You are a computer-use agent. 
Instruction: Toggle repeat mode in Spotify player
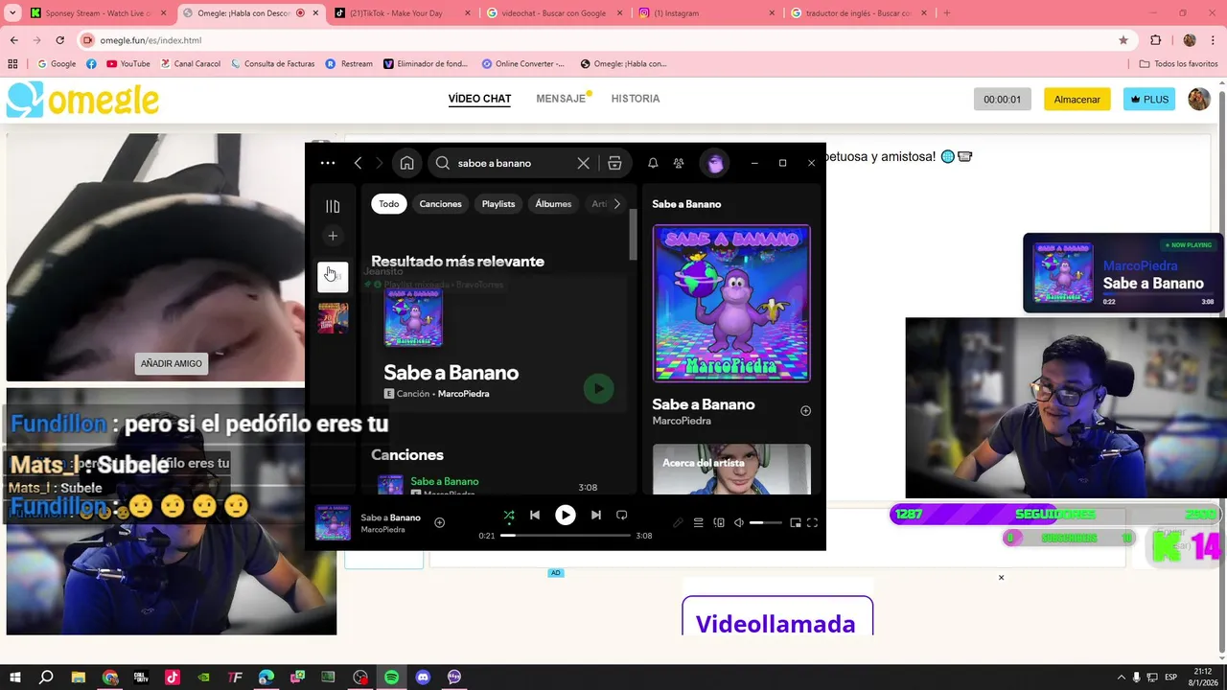621,515
